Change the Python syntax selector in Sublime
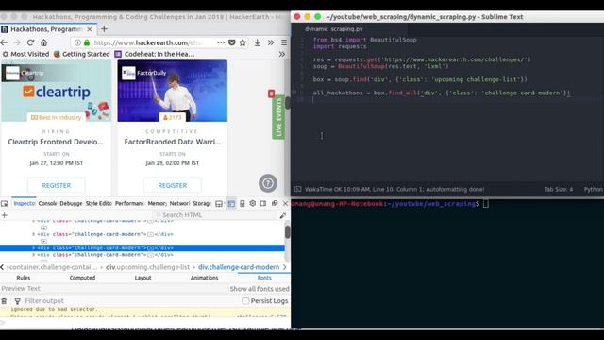The width and height of the screenshot is (604, 340). (594, 189)
